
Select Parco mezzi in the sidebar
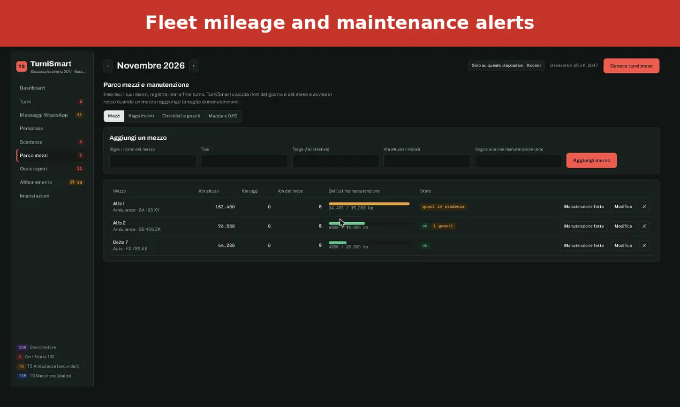[x=51, y=155]
